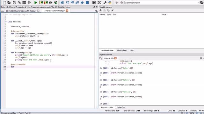Click 'Permissions: RW' status entry
The height and width of the screenshot is (114, 204).
(x=112, y=111)
